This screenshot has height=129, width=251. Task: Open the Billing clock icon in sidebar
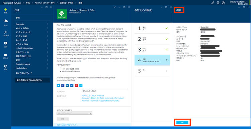click(x=6, y=66)
